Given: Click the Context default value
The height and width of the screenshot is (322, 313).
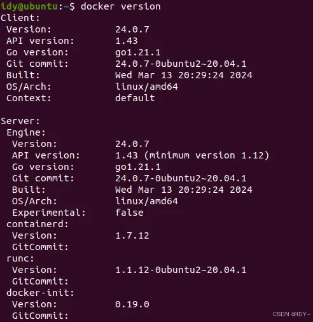Looking at the screenshot, I should tap(135, 98).
